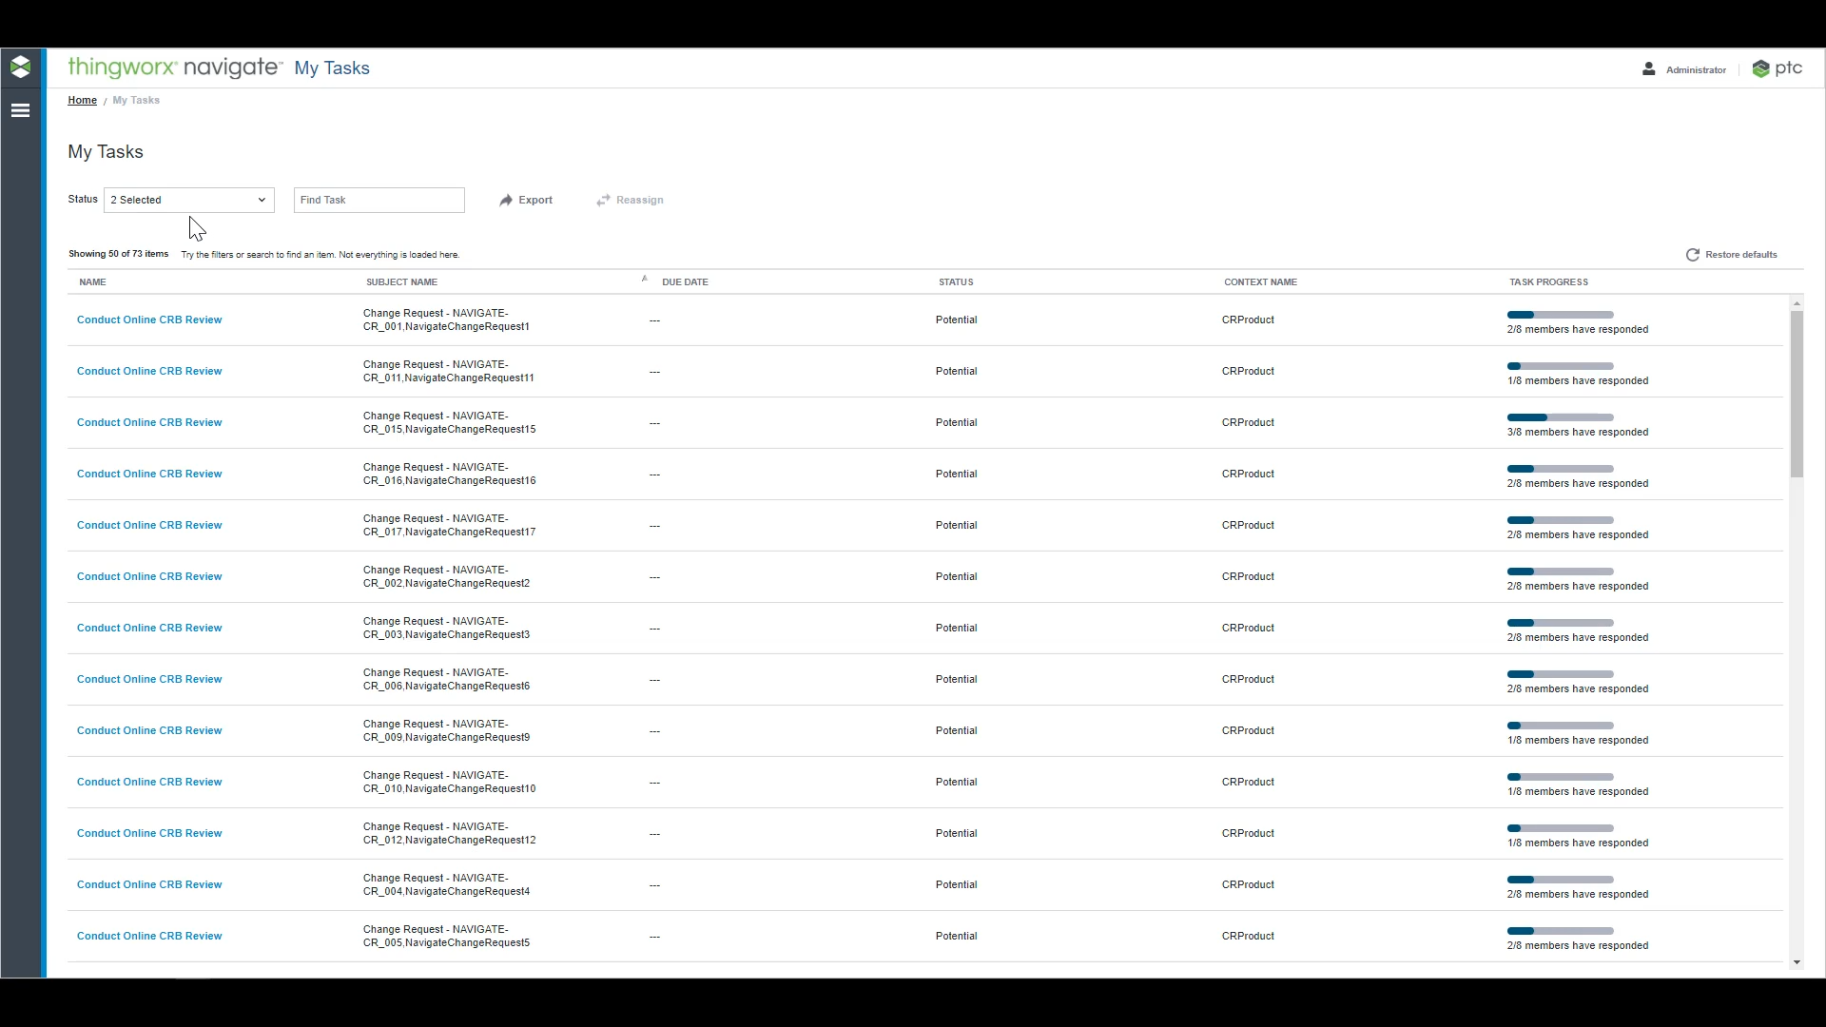1826x1027 pixels.
Task: Open CRB Review task for CR_009
Action: tap(149, 731)
